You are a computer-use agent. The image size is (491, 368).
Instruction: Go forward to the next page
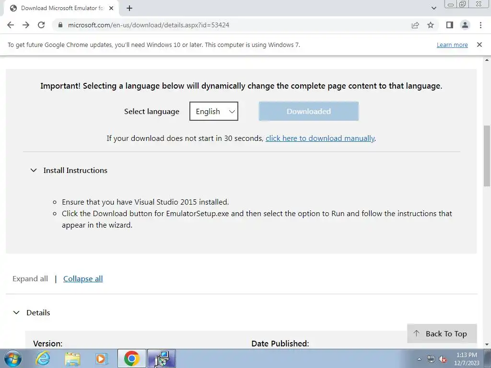coord(26,25)
